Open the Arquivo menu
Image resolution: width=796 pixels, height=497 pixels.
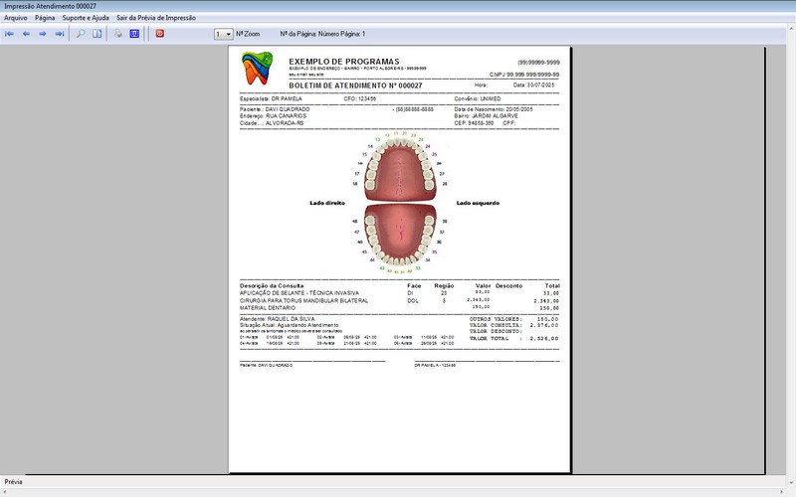point(16,18)
